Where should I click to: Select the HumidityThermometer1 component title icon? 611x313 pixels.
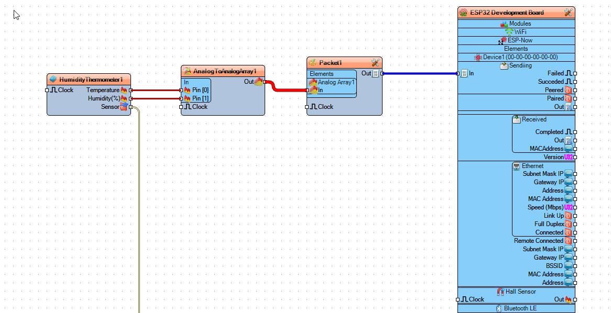tap(53, 80)
